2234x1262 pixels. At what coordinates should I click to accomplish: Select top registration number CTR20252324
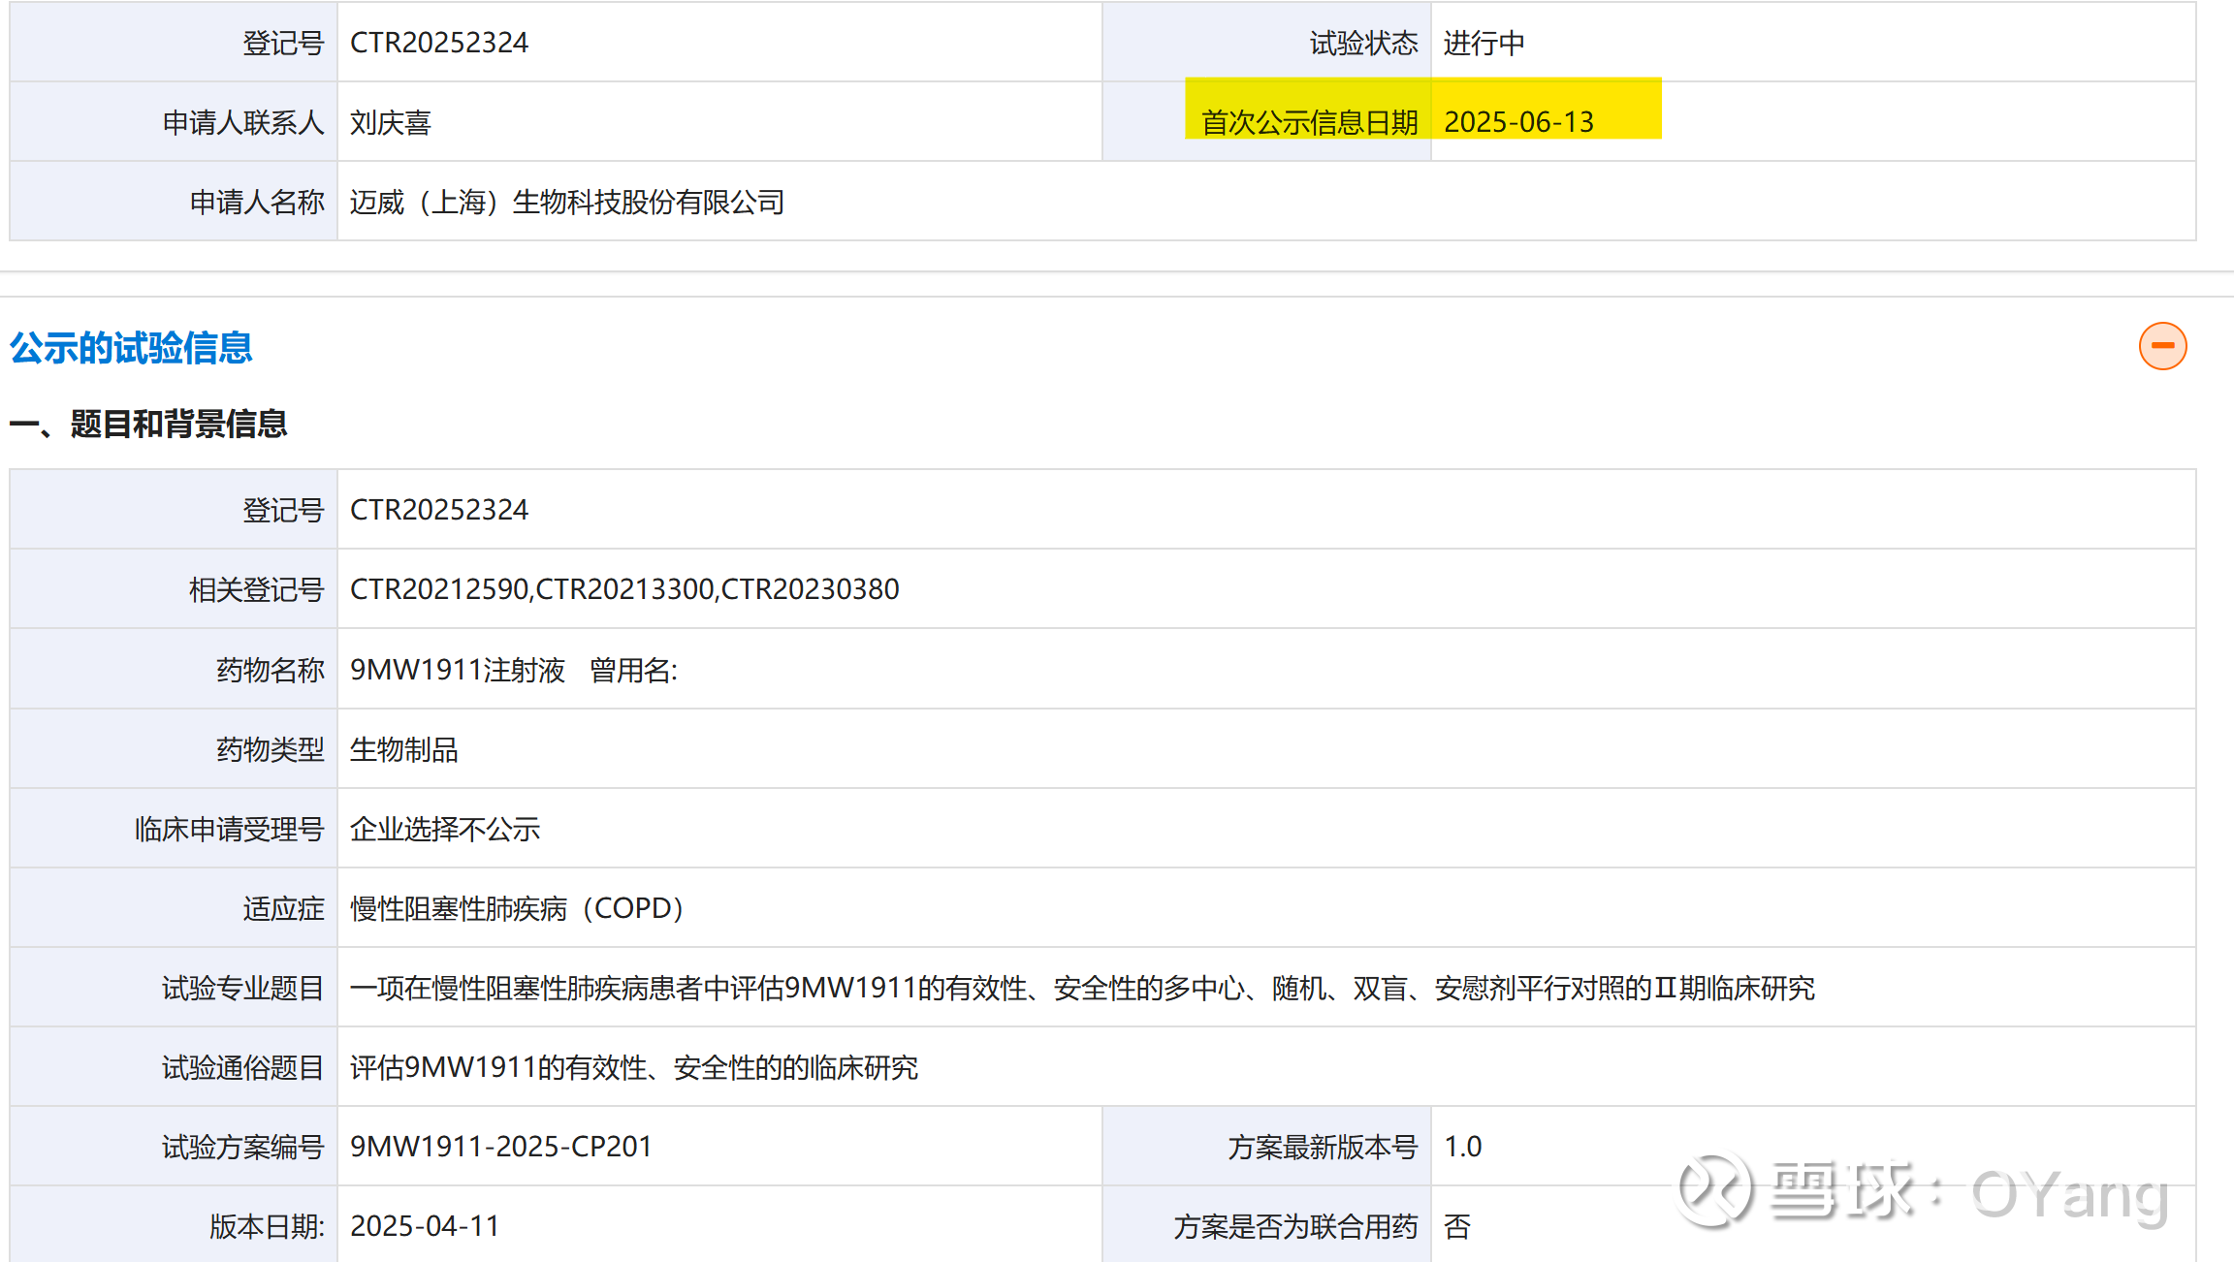(x=439, y=43)
